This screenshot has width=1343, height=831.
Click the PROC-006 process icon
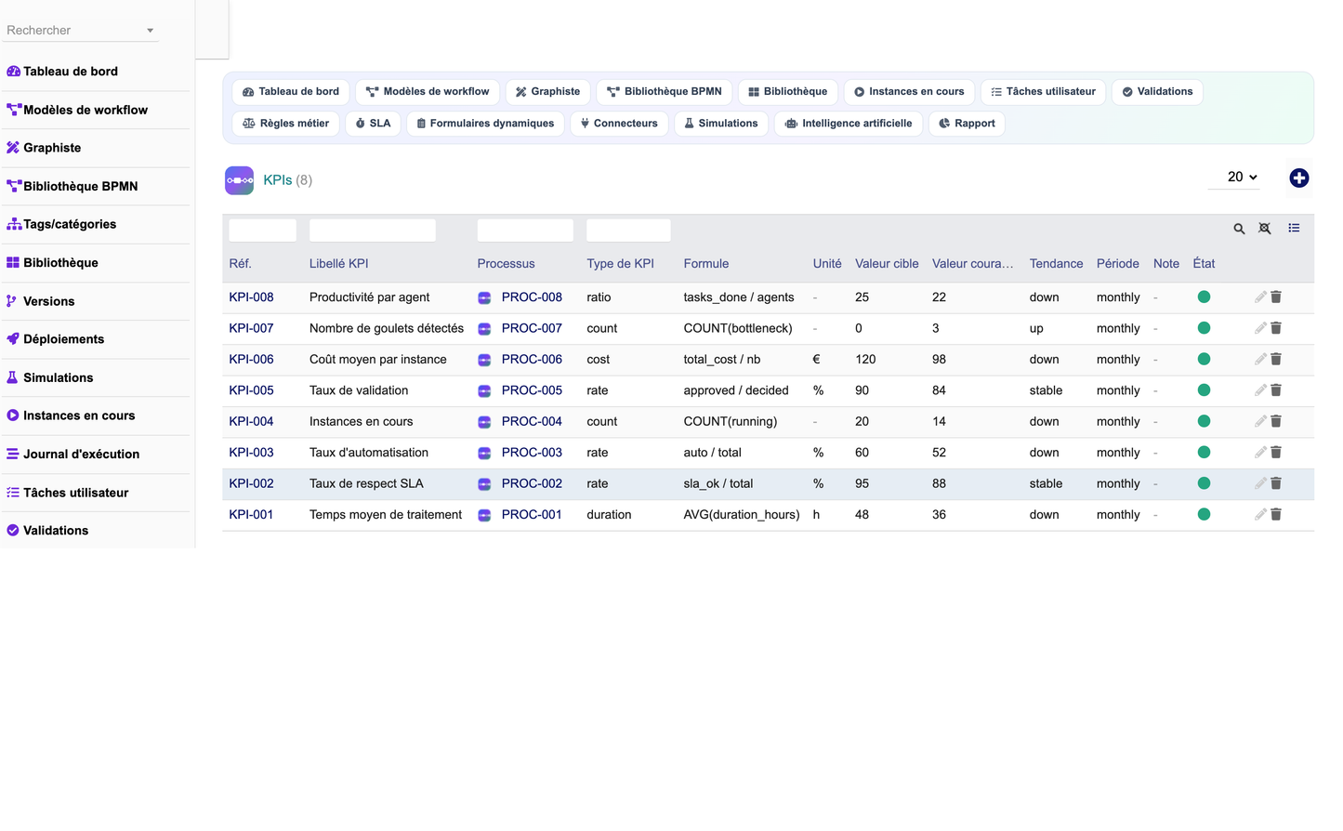pos(484,360)
